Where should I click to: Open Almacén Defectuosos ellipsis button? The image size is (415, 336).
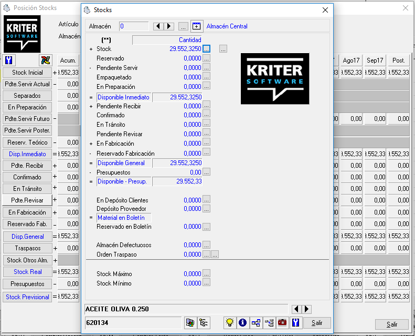pos(206,245)
